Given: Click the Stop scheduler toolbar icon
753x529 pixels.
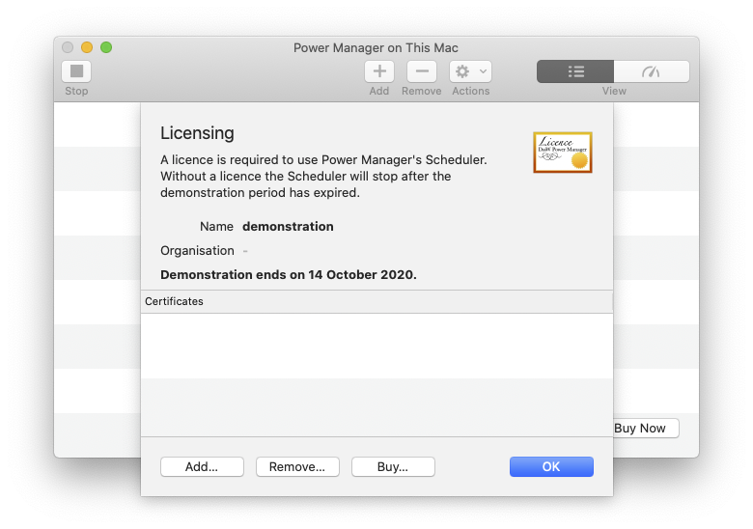Looking at the screenshot, I should 76,71.
